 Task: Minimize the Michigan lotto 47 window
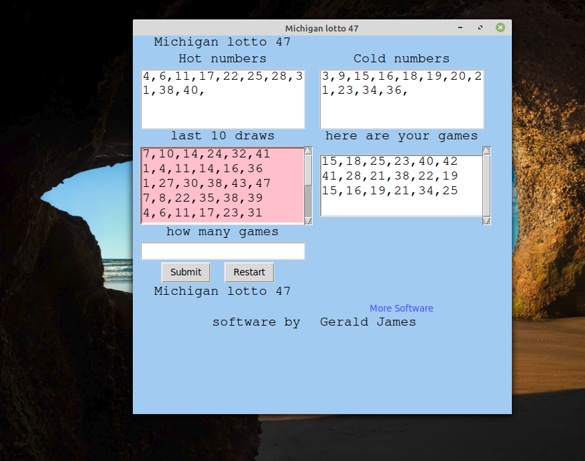(460, 27)
